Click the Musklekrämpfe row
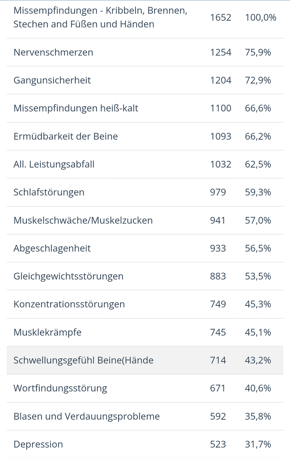Viewport: 290px width, 458px height. tap(47, 332)
